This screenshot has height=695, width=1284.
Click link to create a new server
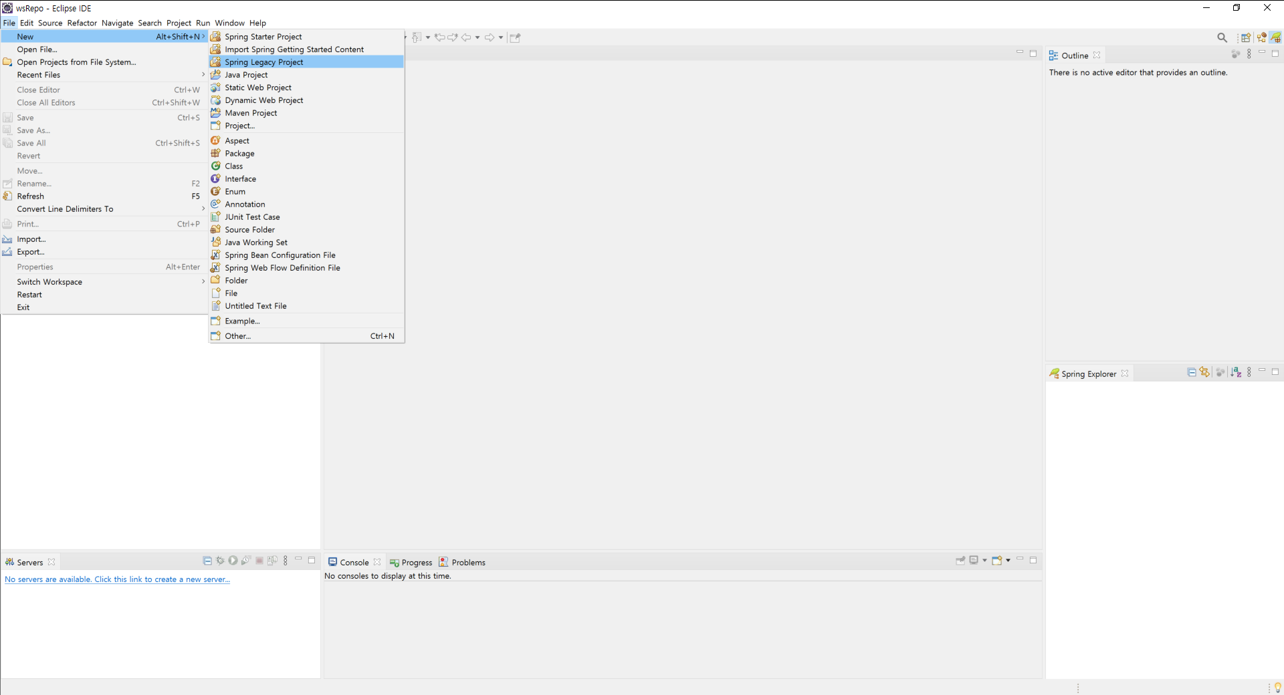(117, 579)
